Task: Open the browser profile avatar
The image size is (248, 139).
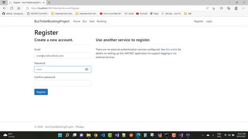Action: pos(236,8)
